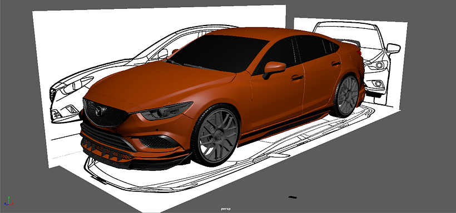
Task: Select the front wheel rim
Action: [218, 136]
